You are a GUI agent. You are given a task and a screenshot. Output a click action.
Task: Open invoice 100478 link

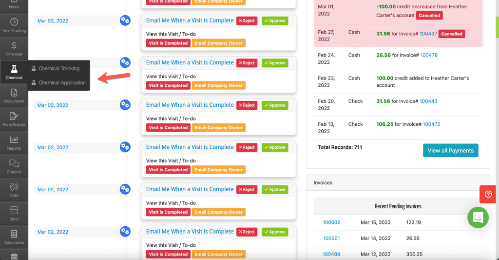[429, 55]
